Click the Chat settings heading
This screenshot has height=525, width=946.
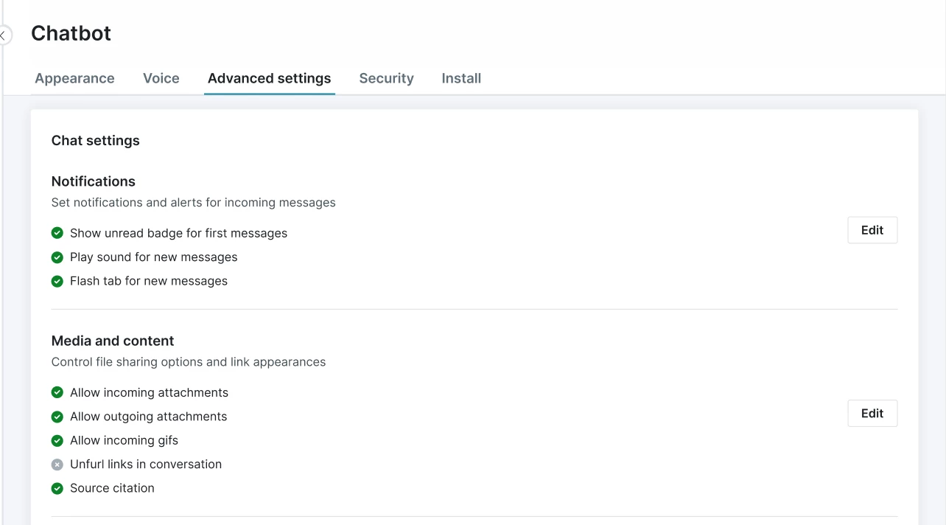96,140
